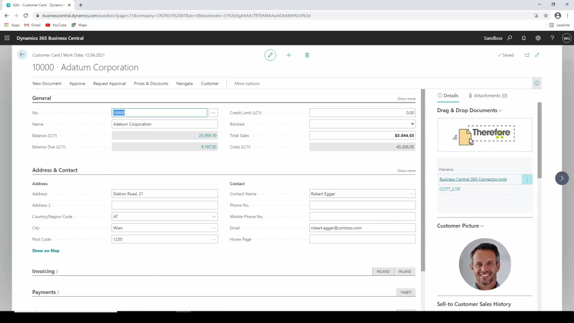Reload the browser page
Viewport: 574px width, 323px height.
tap(26, 15)
